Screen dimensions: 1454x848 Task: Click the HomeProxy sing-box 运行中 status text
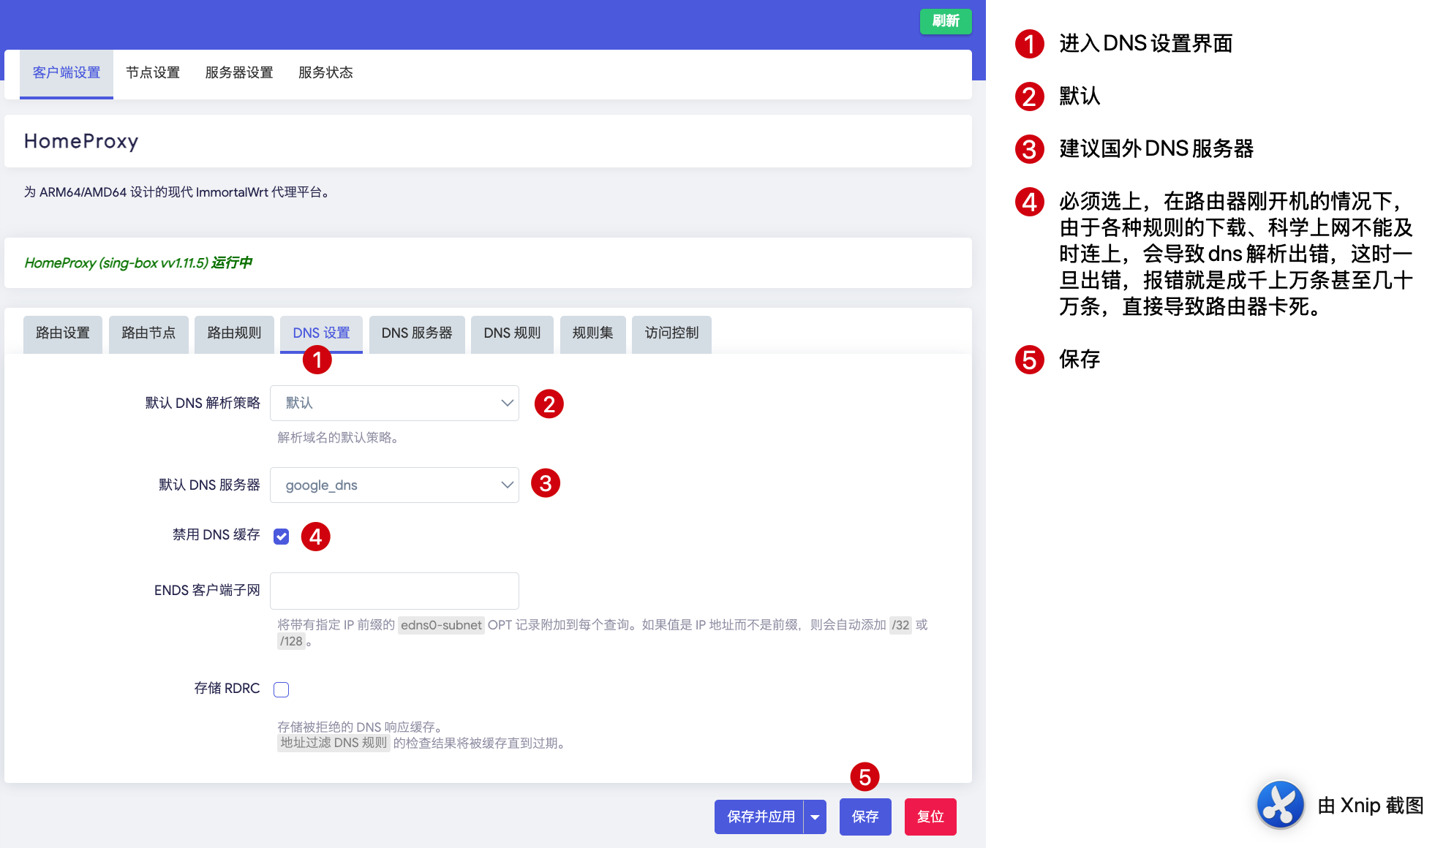[x=138, y=263]
